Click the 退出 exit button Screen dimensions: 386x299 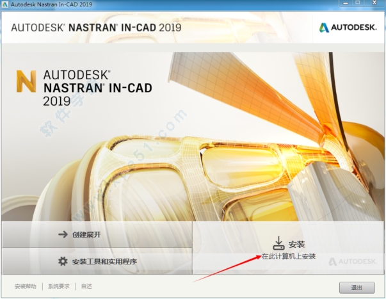tap(357, 287)
